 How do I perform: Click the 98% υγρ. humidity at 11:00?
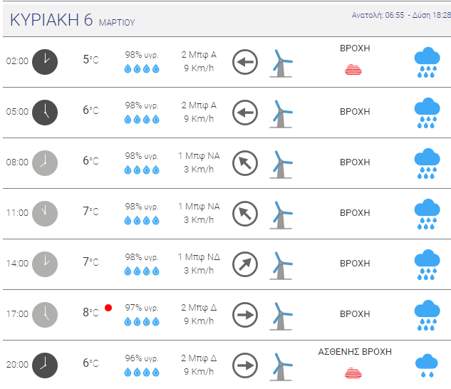pyautogui.click(x=142, y=207)
